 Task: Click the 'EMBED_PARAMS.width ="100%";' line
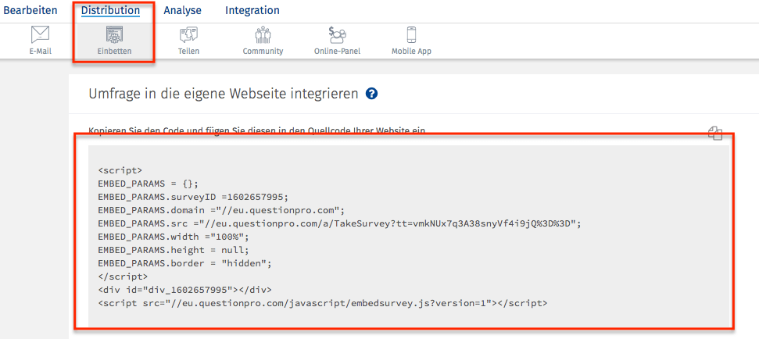pyautogui.click(x=173, y=237)
